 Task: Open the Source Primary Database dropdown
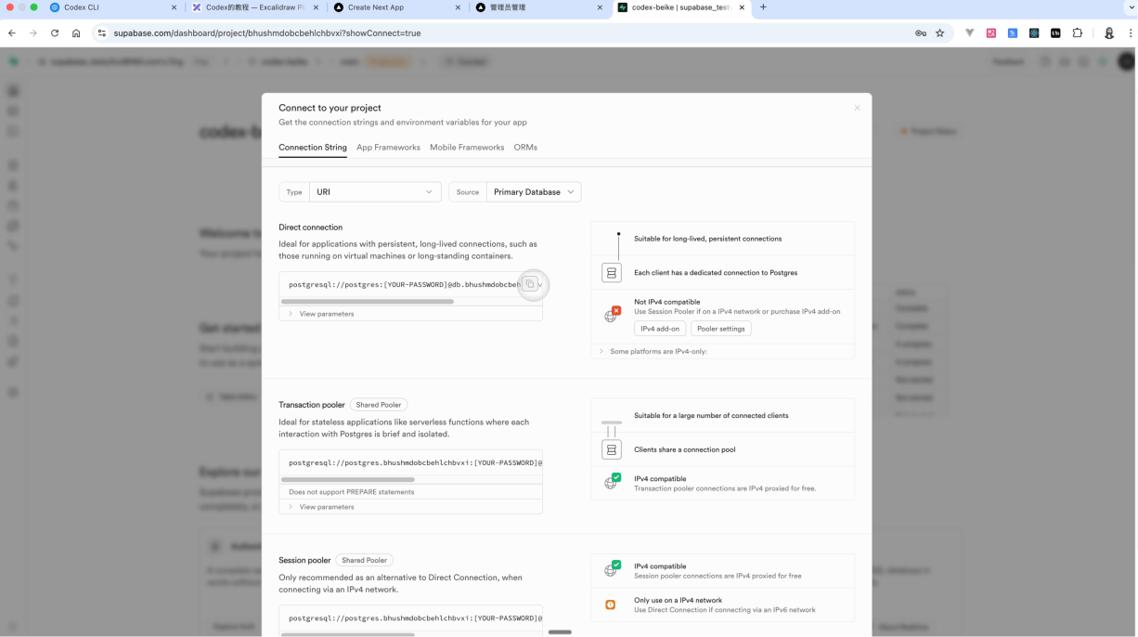click(533, 192)
